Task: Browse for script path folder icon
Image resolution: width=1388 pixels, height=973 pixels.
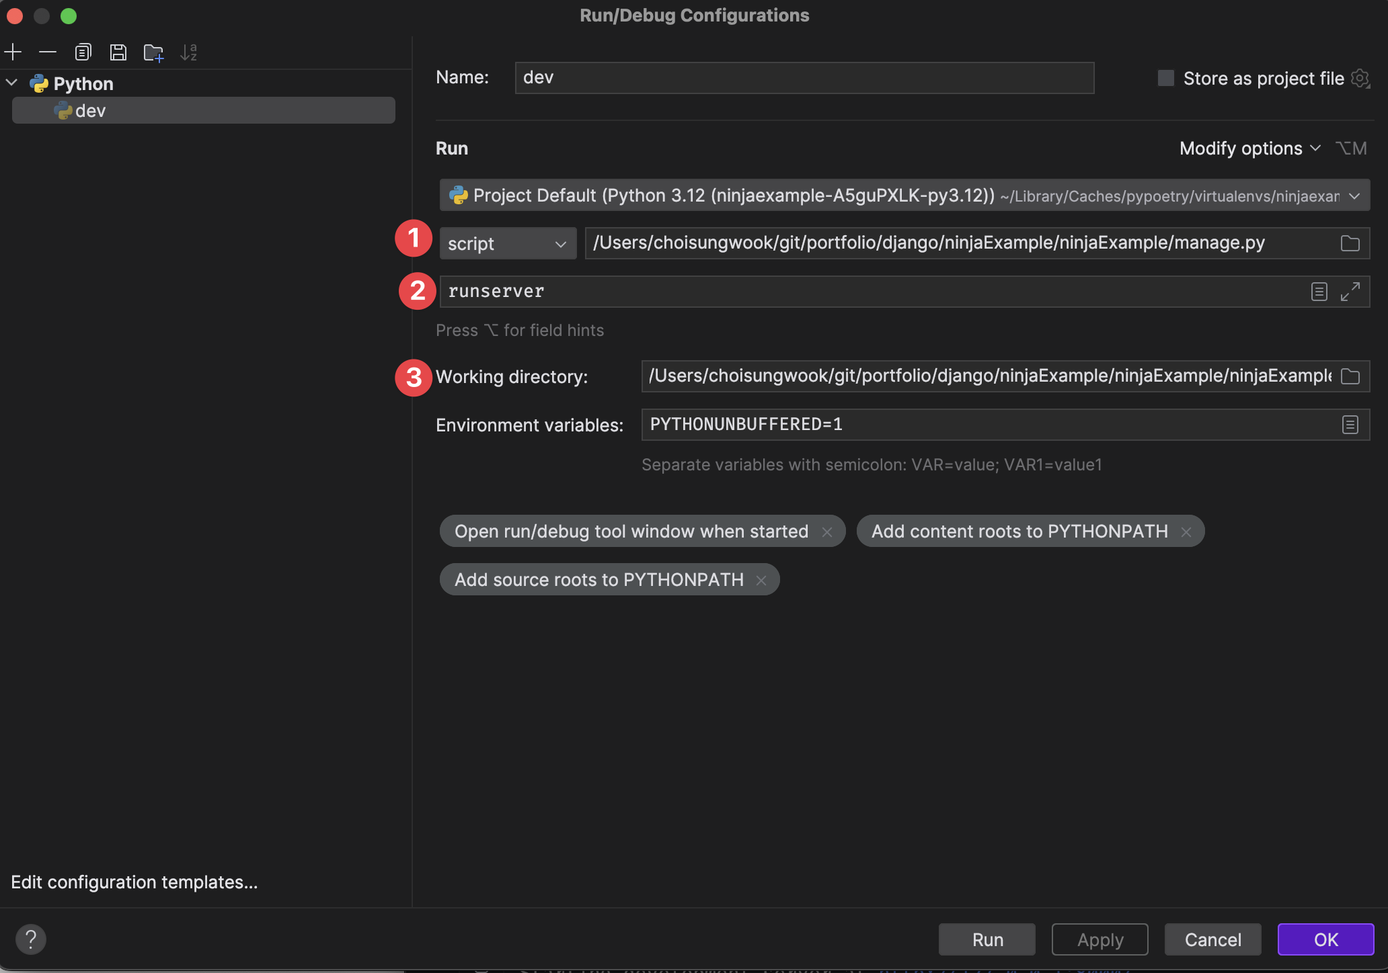Action: click(1350, 243)
